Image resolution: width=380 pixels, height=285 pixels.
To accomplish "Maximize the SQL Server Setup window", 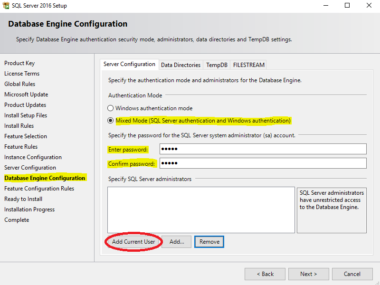I will point(347,5).
